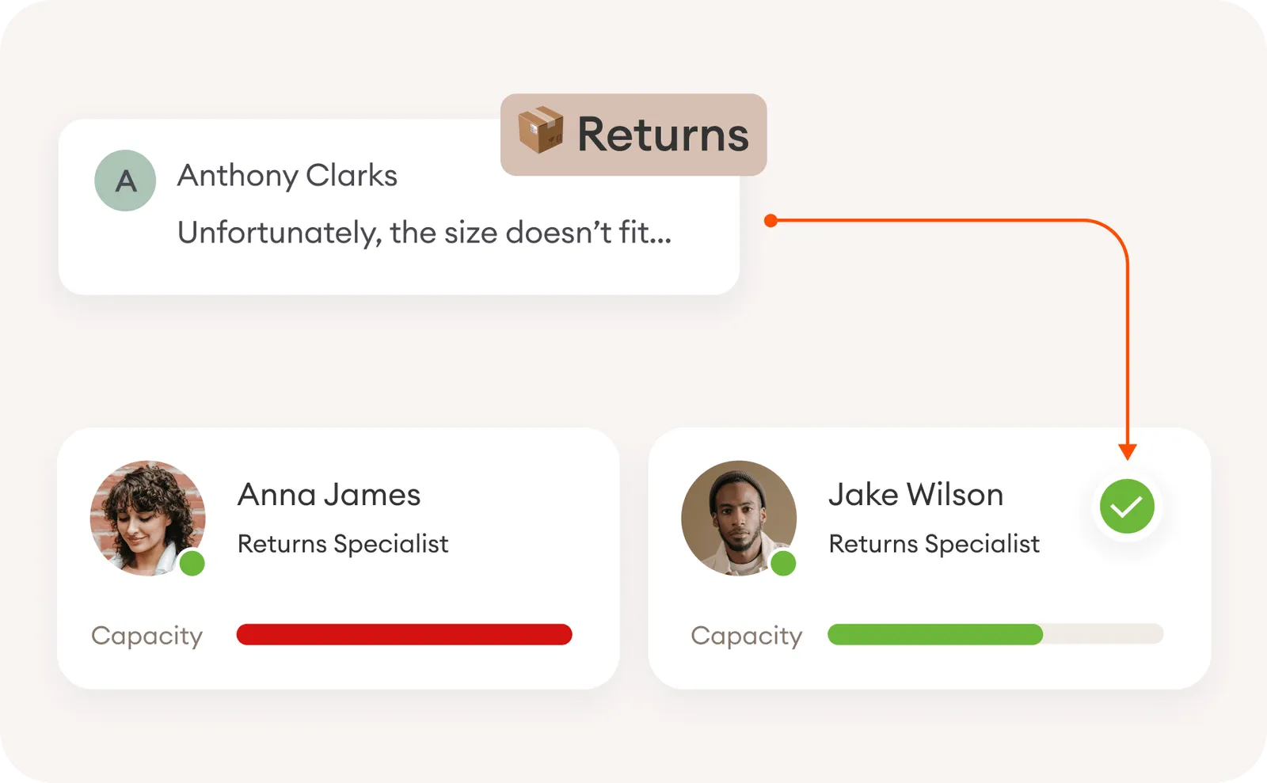Click Anna's Returns Specialist role label
1267x783 pixels.
pyautogui.click(x=343, y=544)
